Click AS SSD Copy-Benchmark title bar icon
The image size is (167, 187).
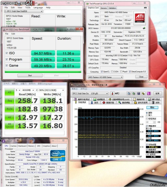4,29
